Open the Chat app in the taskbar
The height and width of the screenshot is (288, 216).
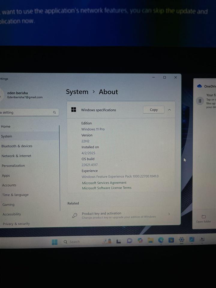pyautogui.click(x=130, y=241)
